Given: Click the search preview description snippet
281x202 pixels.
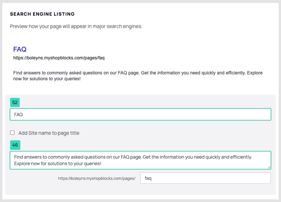Looking at the screenshot, I should tap(138, 76).
